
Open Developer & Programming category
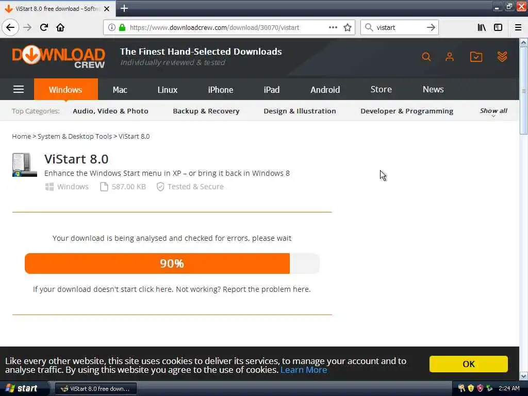point(407,111)
